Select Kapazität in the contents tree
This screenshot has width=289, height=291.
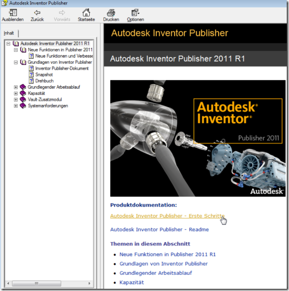tap(37, 93)
